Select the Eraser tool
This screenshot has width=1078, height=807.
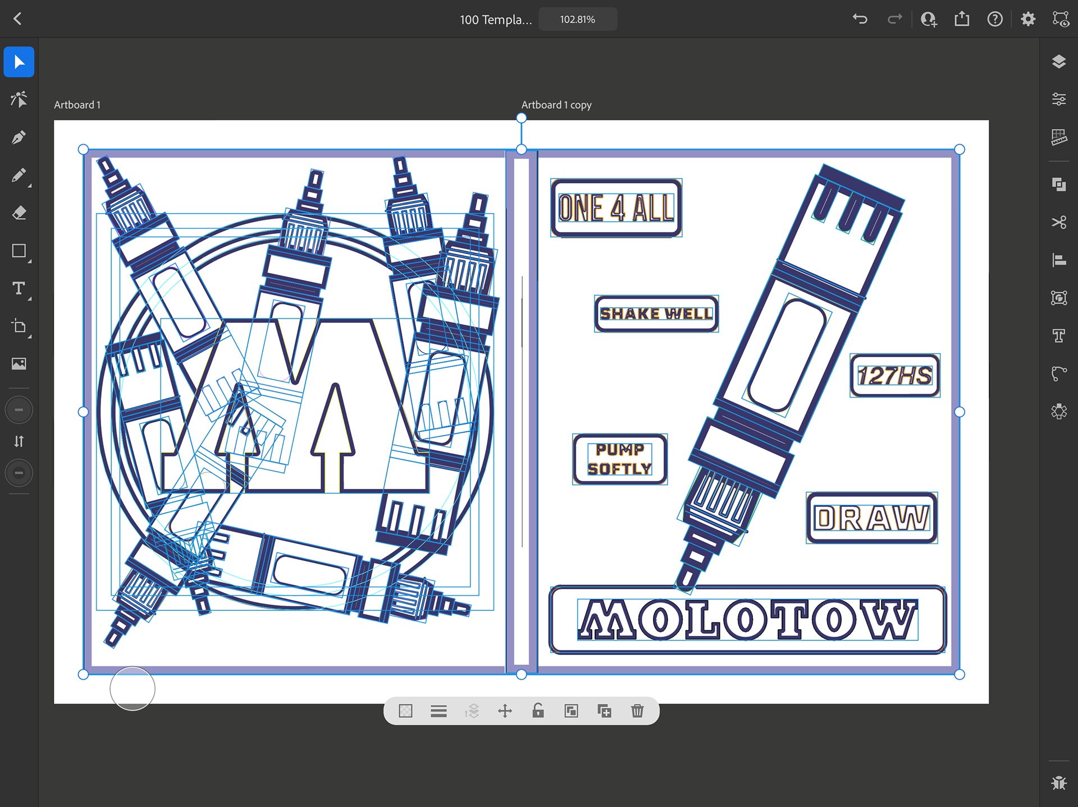19,213
